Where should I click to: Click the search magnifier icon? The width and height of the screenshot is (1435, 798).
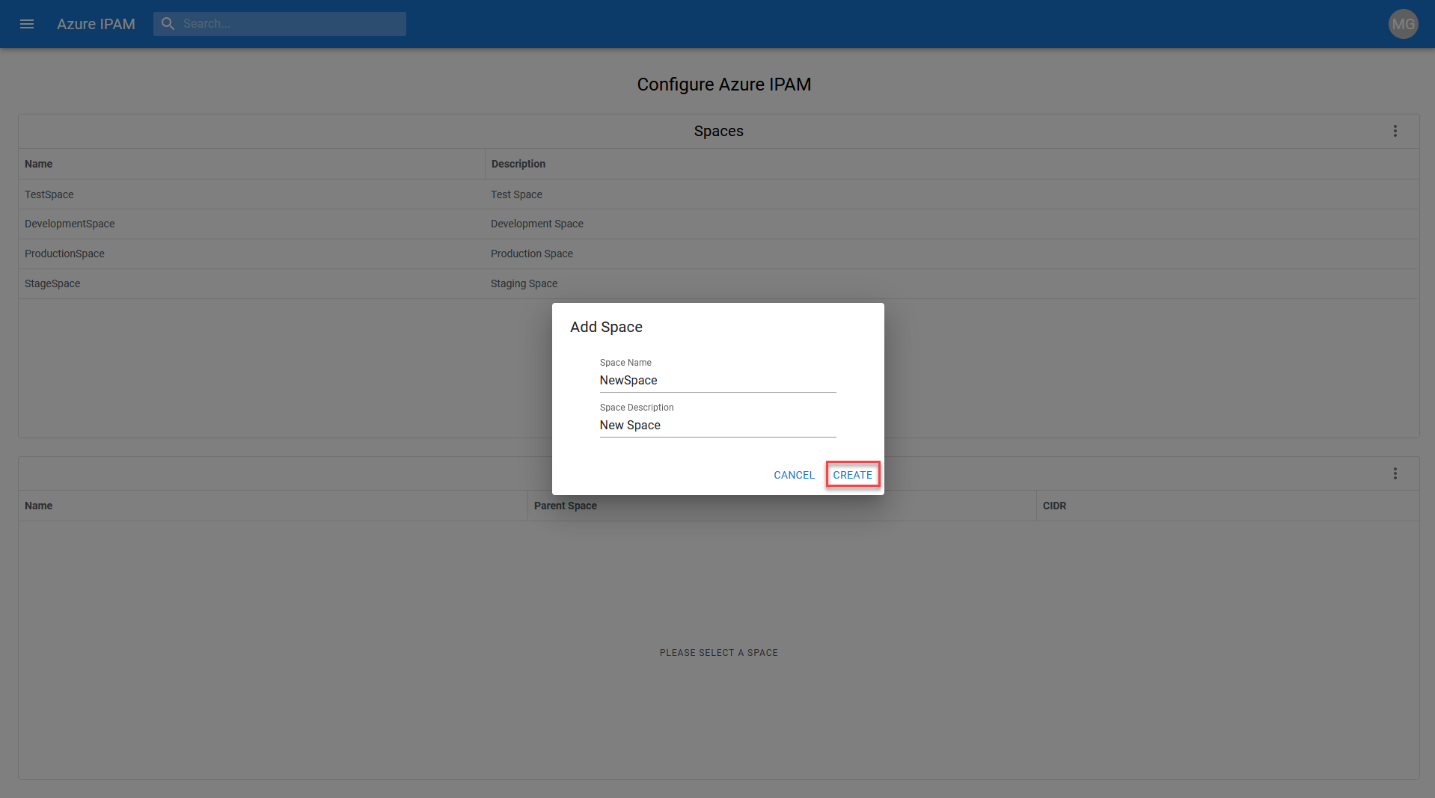coord(168,24)
